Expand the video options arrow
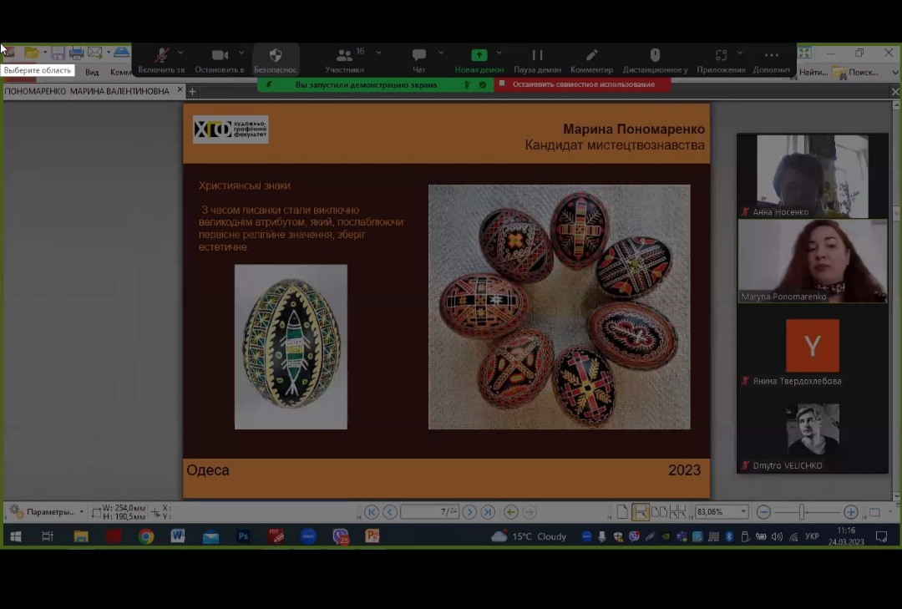 (241, 53)
